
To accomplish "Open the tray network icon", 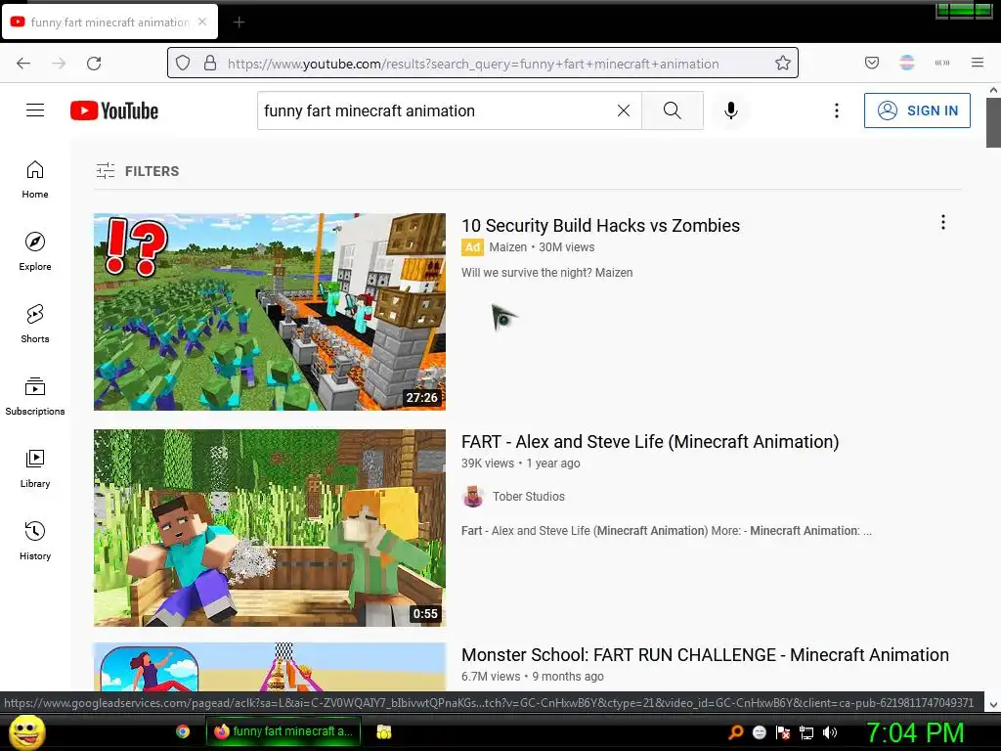I will coord(806,732).
